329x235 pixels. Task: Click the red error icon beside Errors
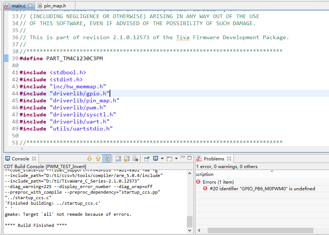198,182
